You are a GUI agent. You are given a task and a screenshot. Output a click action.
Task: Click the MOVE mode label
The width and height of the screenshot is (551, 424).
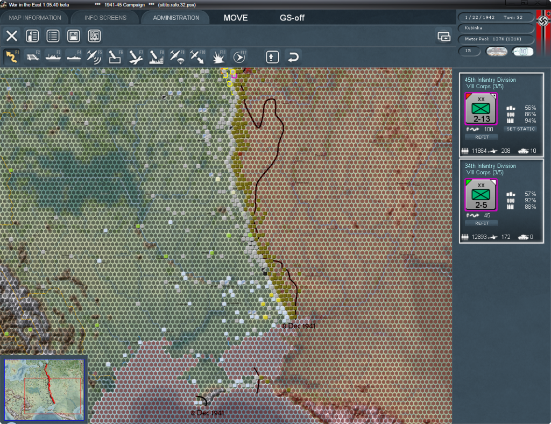pos(236,18)
